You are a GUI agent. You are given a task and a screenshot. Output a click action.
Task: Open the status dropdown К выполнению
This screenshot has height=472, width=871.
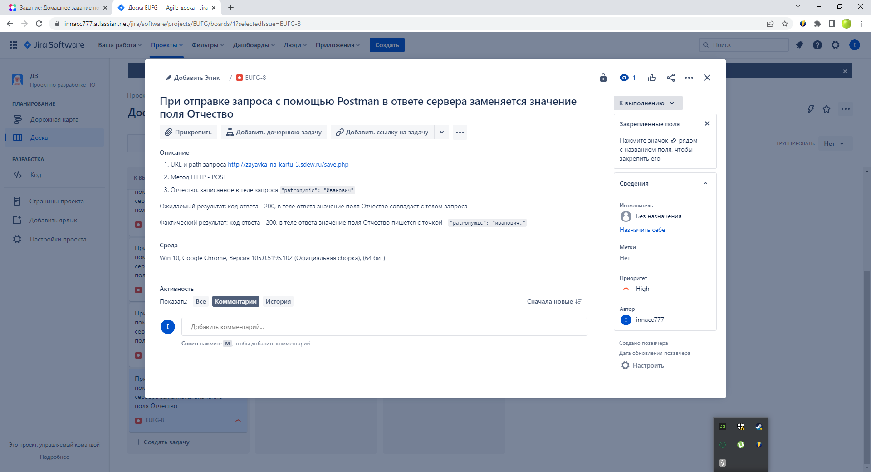coord(648,103)
